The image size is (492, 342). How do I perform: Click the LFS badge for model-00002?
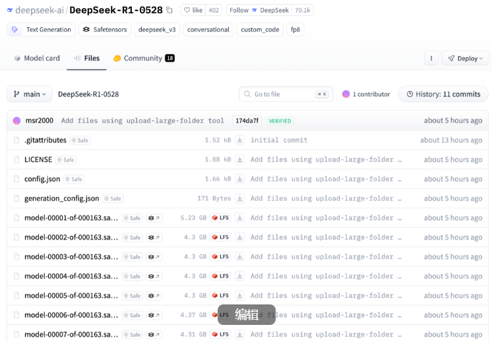tap(220, 237)
